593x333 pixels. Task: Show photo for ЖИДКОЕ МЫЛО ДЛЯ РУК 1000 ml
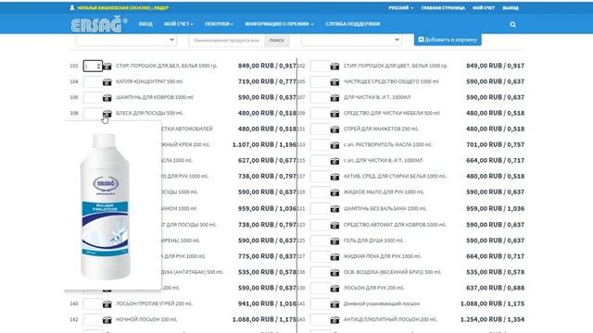click(x=334, y=192)
